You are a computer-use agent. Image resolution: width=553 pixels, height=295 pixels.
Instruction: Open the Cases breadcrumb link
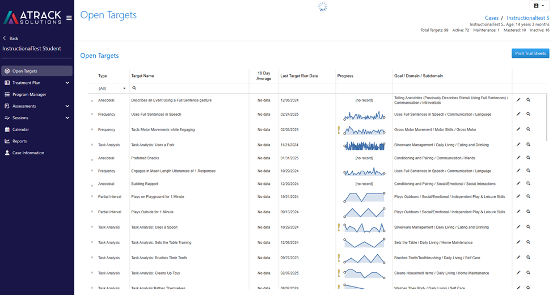(492, 18)
